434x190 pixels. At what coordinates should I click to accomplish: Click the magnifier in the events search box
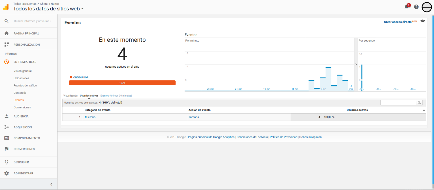click(419, 102)
